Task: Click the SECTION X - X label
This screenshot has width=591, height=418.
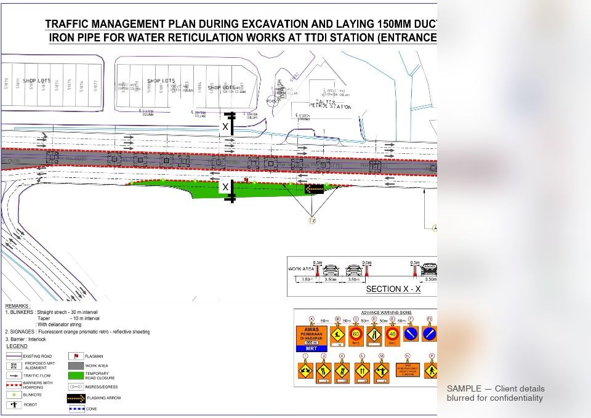Action: [393, 289]
